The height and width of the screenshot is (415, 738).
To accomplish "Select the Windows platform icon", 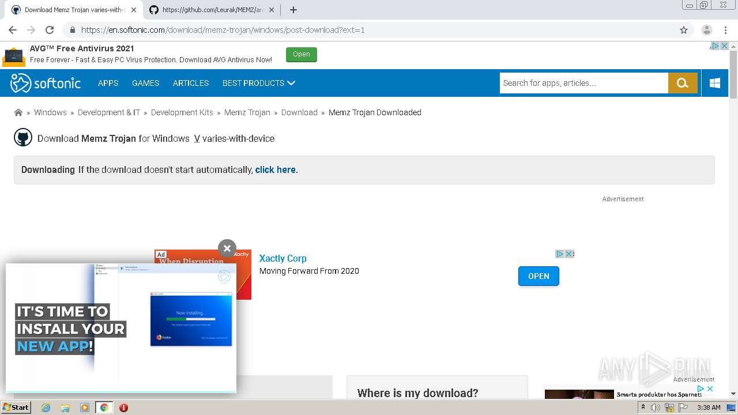I will click(x=715, y=83).
